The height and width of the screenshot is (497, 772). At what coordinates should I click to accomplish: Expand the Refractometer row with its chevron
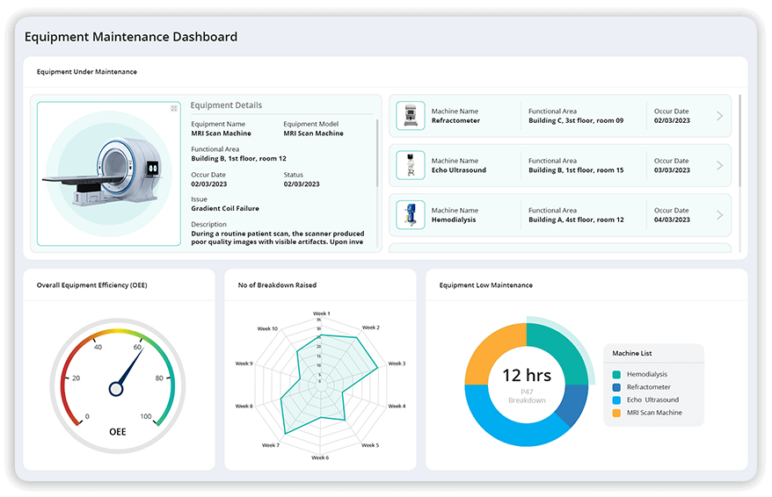tap(719, 116)
